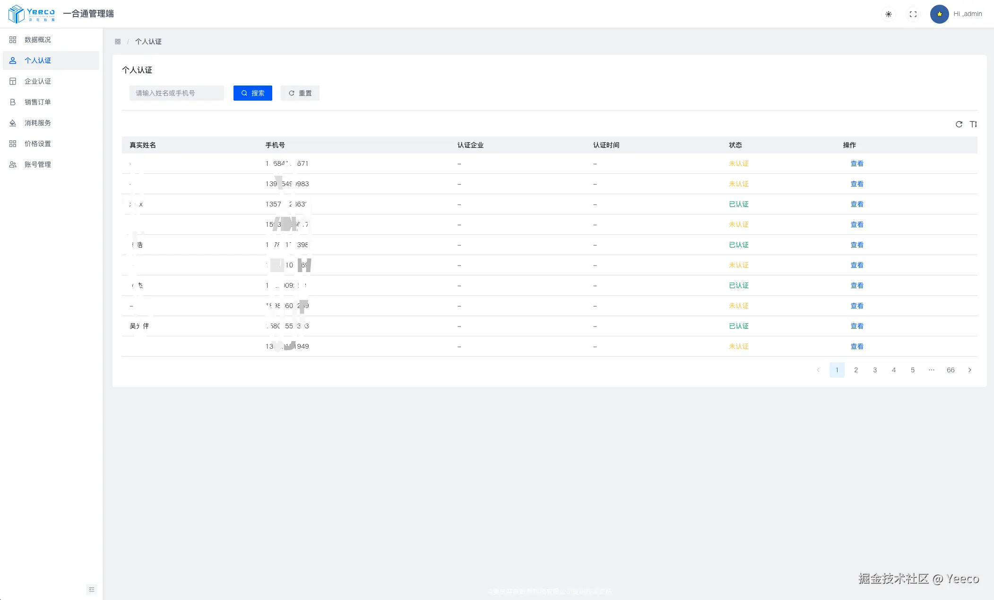Click the Yeeco logo
The height and width of the screenshot is (600, 994).
[32, 14]
